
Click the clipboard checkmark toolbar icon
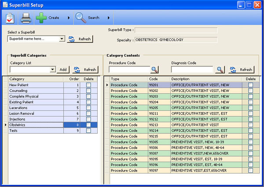point(11,18)
